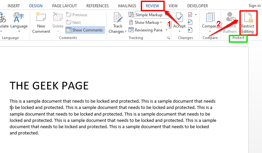Jump to Next Change arrow icon
Screen dimensions: 262x153
coord(190,30)
